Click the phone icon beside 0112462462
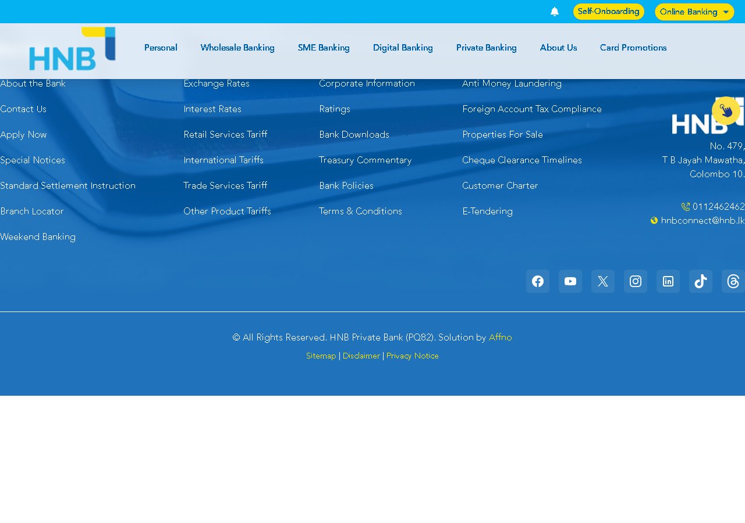The height and width of the screenshot is (523, 745). [x=686, y=207]
